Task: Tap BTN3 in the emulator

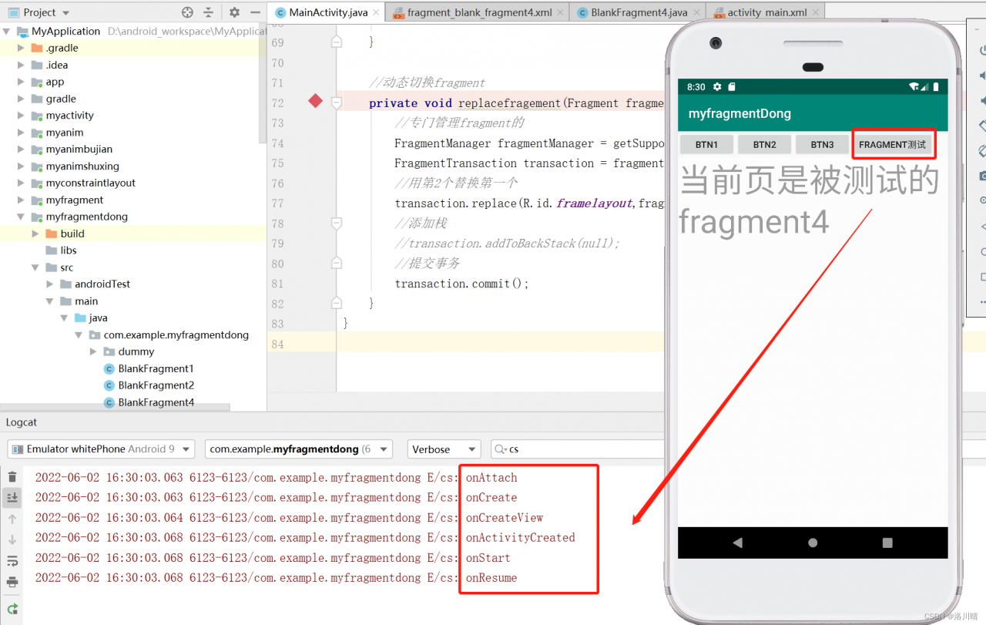Action: click(x=822, y=144)
